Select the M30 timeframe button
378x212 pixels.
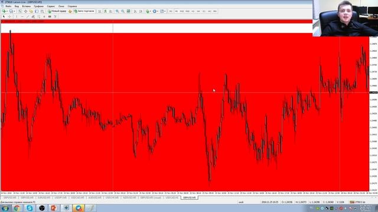click(x=187, y=11)
